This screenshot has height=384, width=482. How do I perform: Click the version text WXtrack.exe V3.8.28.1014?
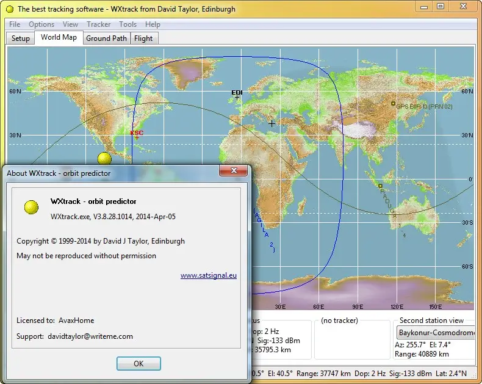click(x=113, y=217)
